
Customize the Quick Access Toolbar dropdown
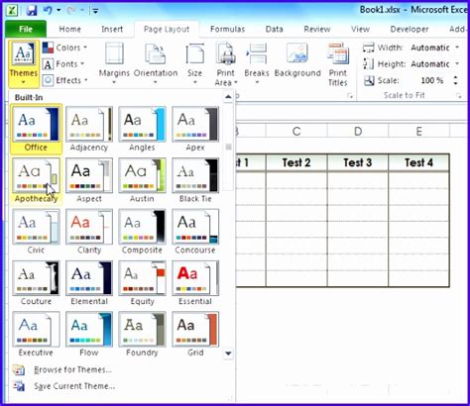95,11
